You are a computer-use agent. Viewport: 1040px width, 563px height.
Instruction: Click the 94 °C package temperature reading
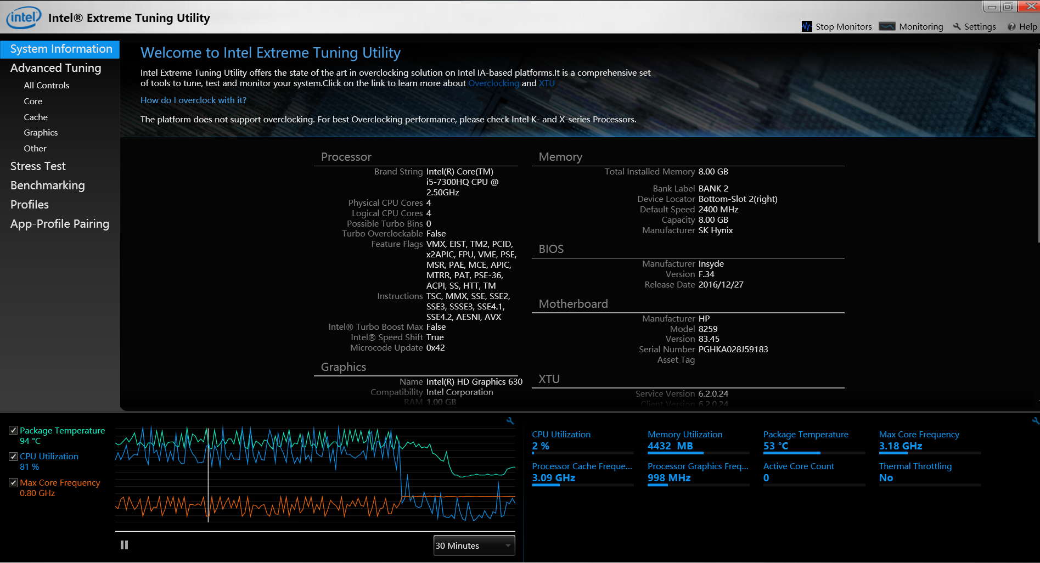[30, 441]
